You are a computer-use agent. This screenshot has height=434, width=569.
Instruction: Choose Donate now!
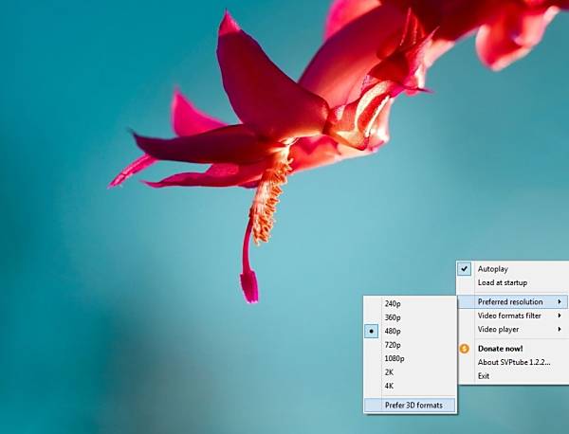click(500, 349)
